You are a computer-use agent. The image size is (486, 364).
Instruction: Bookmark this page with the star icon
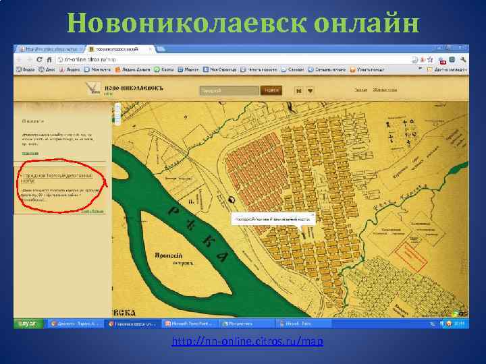[x=430, y=59]
